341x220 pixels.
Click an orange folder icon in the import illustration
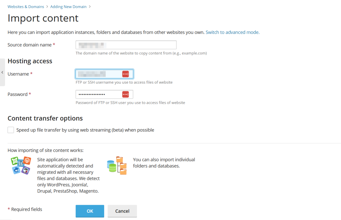click(120, 159)
